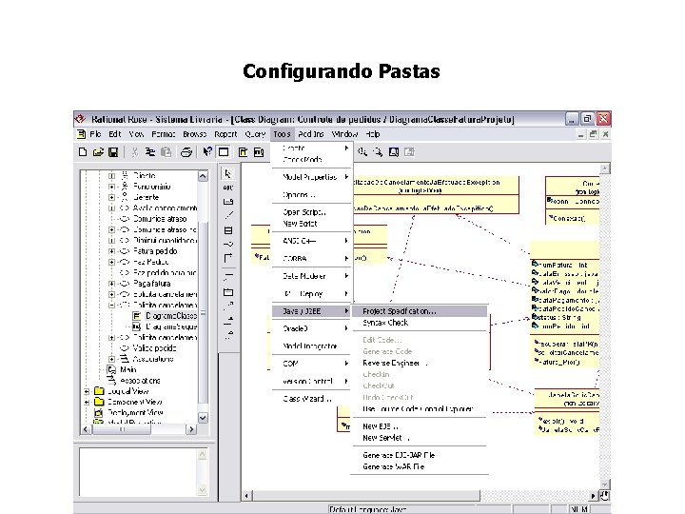Click the Open folder toolbar icon
The image size is (685, 514).
[98, 152]
